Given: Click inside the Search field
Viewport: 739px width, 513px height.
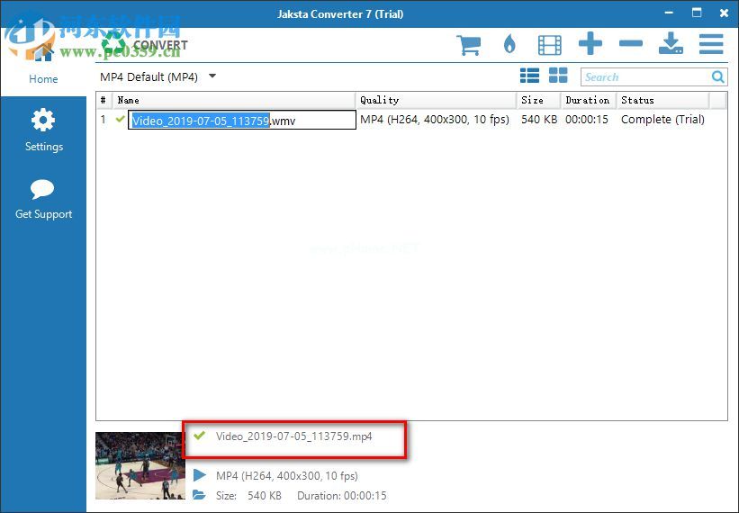Looking at the screenshot, I should [x=644, y=77].
